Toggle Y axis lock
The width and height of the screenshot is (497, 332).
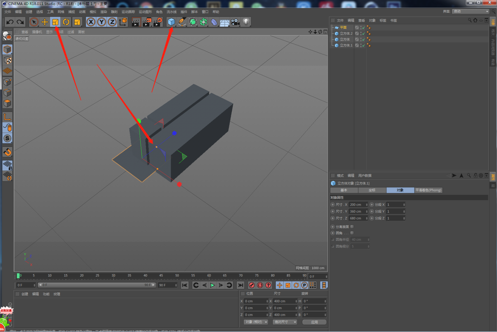(x=101, y=22)
